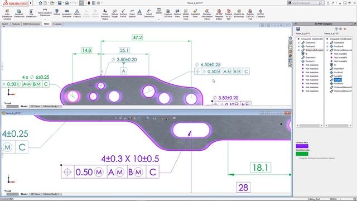Toggle the Exploded View tool
The width and height of the screenshot is (357, 201).
coord(195,13)
